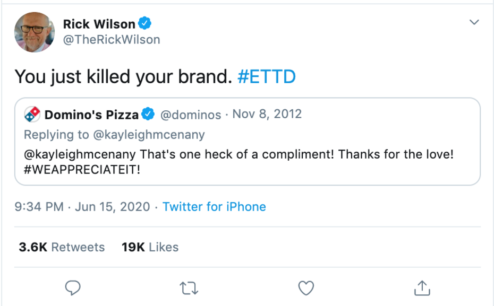Click the reply speech bubble icon

pyautogui.click(x=72, y=288)
